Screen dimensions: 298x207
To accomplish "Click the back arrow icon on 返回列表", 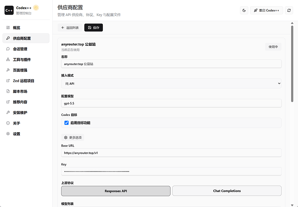I will 63,28.
